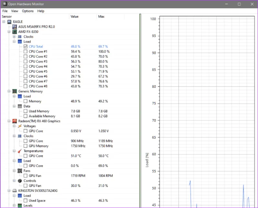The width and height of the screenshot is (258, 208).
Task: Tick the CPU Core #8 checkbox
Action: pyautogui.click(x=25, y=86)
